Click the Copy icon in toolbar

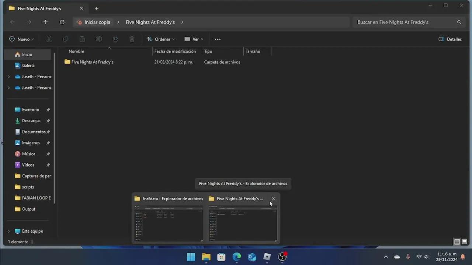point(66,39)
